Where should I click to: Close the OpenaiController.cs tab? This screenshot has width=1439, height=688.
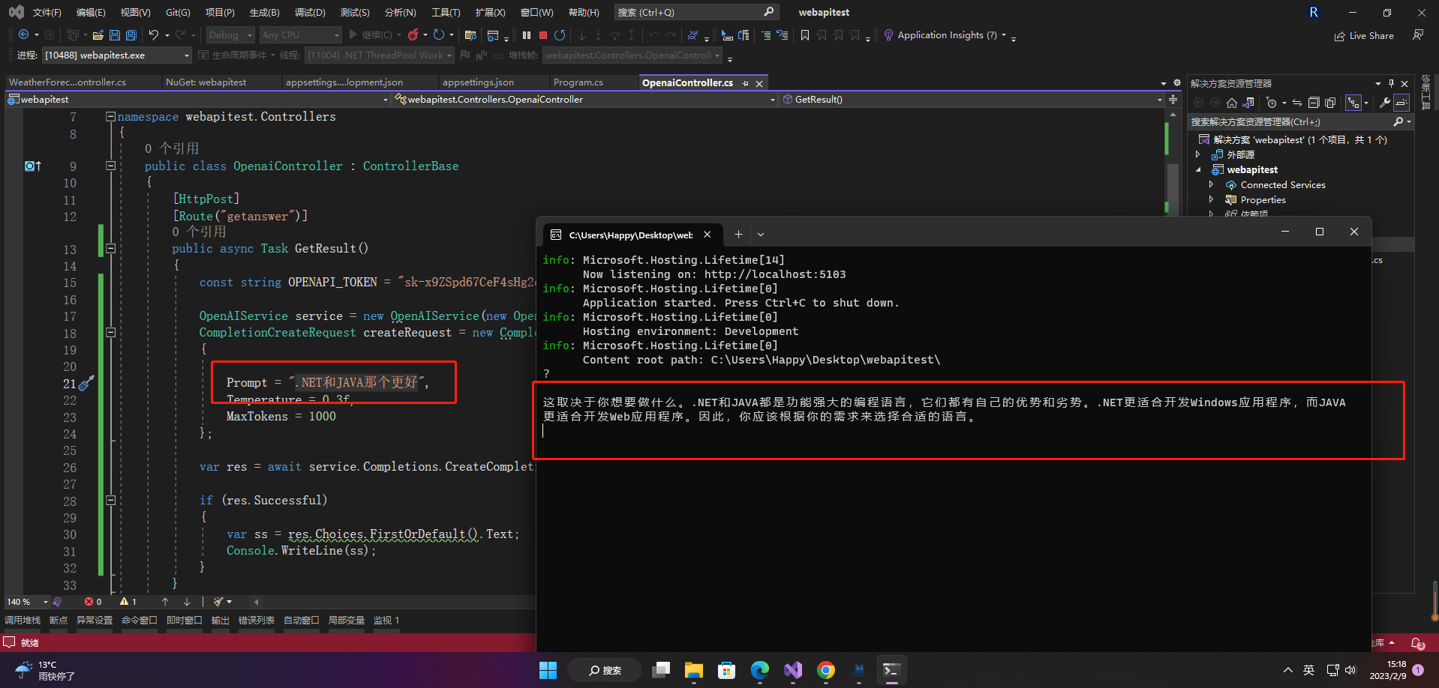click(759, 83)
